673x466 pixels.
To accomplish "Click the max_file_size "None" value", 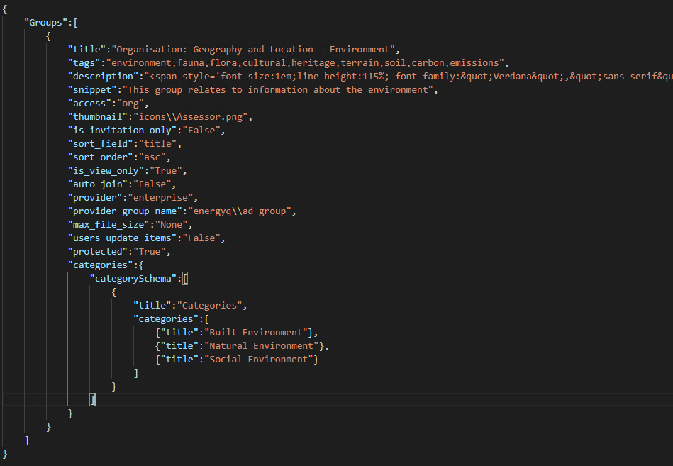I will point(171,225).
